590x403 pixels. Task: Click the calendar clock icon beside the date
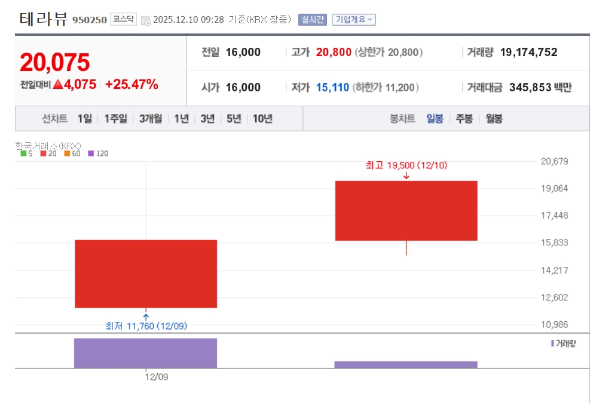coord(146,21)
